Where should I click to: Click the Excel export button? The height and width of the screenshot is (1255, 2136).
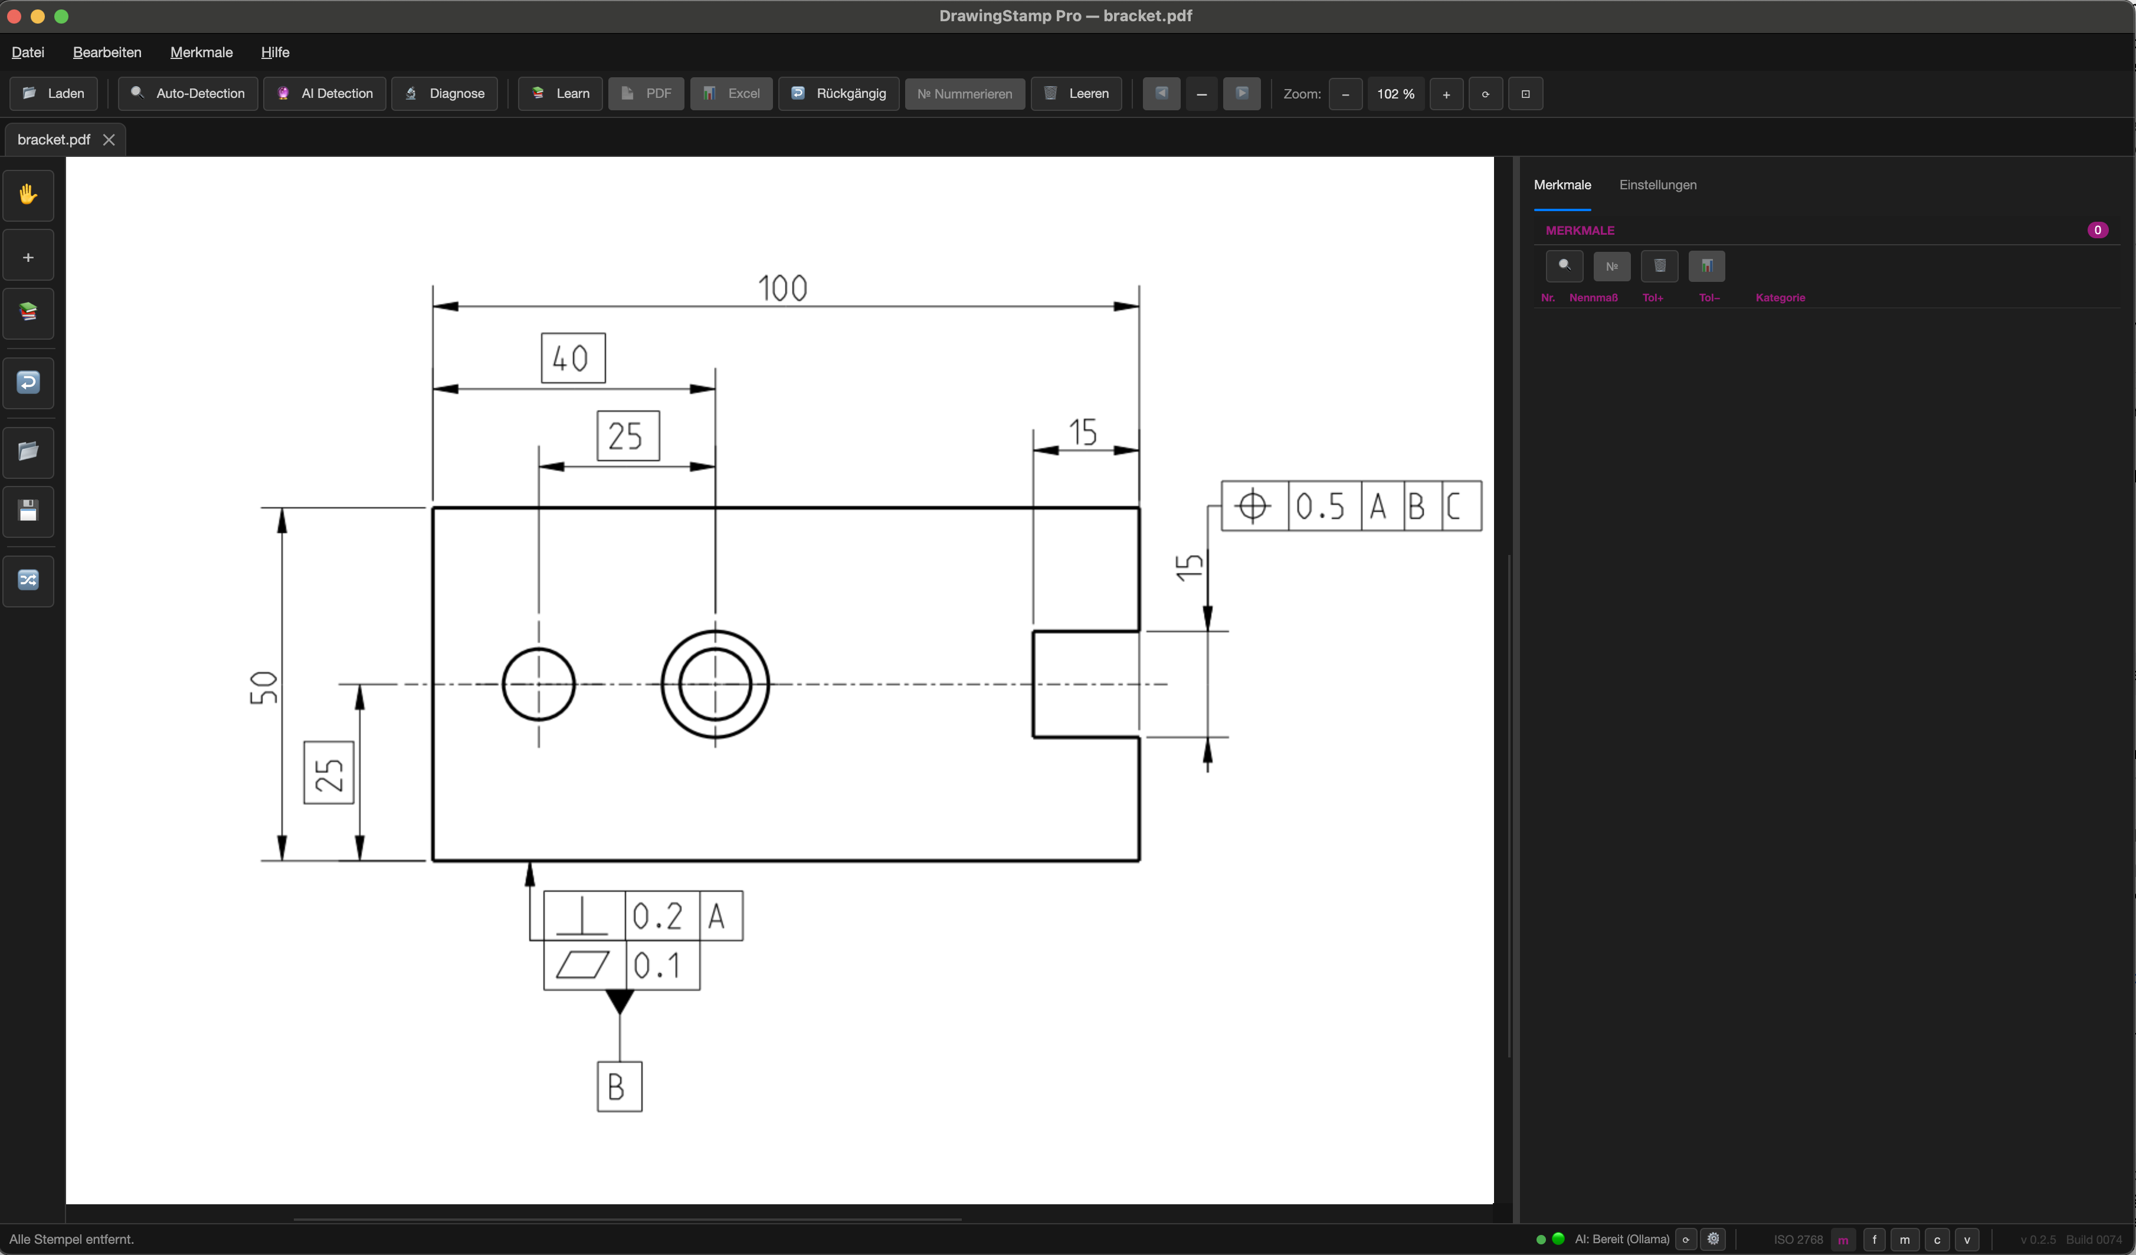[730, 93]
